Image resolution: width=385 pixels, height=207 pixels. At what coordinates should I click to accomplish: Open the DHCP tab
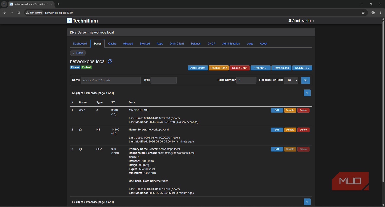tap(211, 44)
